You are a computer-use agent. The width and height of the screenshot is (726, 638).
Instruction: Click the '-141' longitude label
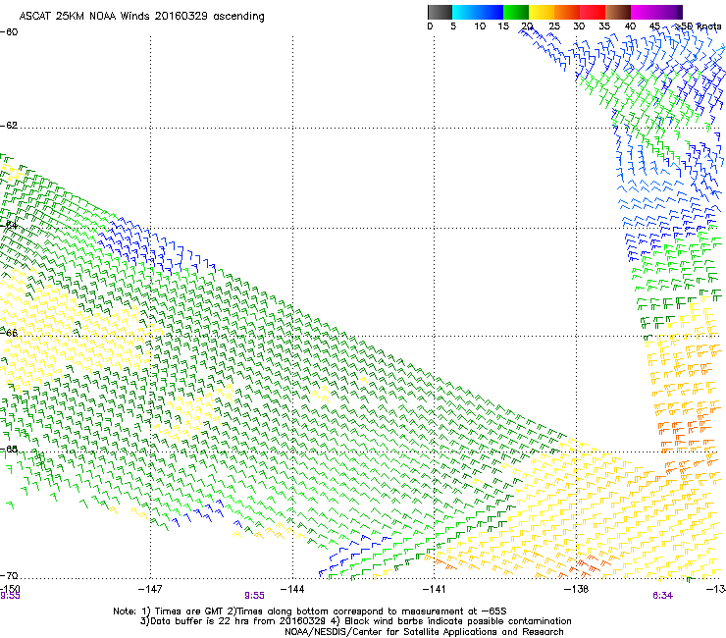point(435,589)
